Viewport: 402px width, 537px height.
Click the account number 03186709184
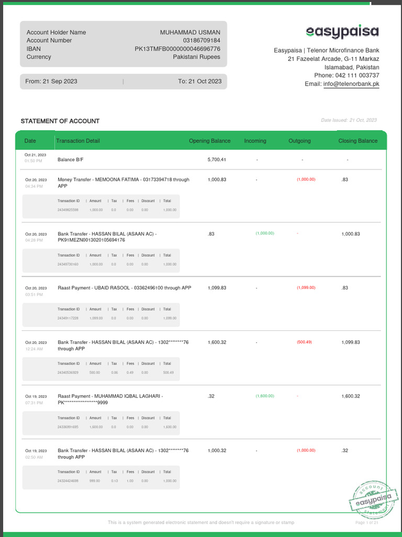pyautogui.click(x=202, y=40)
